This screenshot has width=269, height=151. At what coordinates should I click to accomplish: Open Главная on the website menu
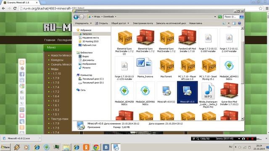pyautogui.click(x=50, y=40)
